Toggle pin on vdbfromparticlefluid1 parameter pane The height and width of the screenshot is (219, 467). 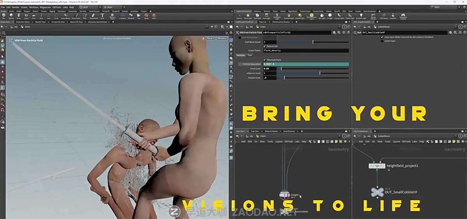pyautogui.click(x=344, y=26)
